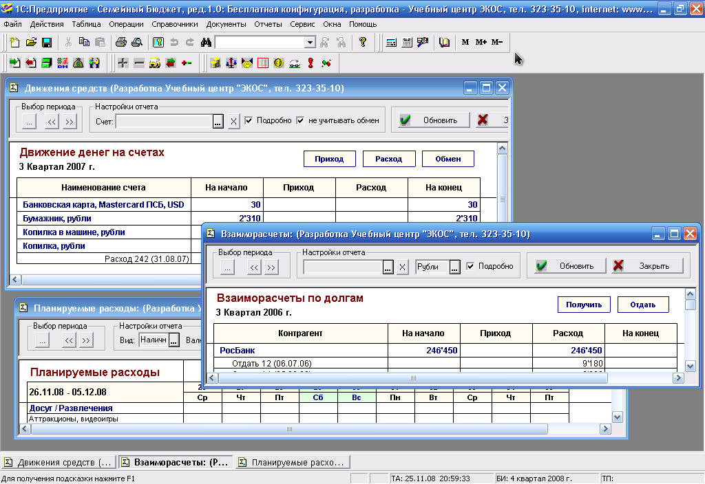Open the Операции menu
The height and width of the screenshot is (484, 705).
click(127, 24)
